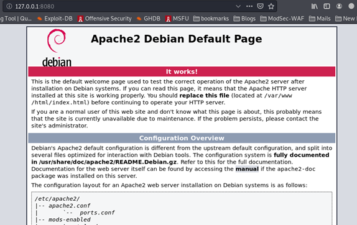Follow the 'manual' hyperlink
The width and height of the screenshot is (357, 225).
click(x=247, y=169)
